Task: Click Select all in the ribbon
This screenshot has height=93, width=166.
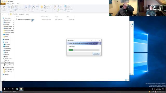Action: 67,6
